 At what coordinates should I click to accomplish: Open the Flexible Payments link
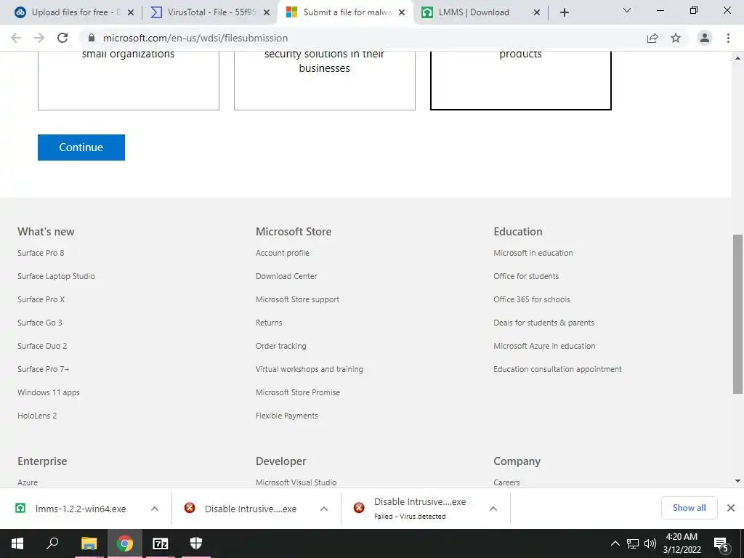[x=286, y=416]
